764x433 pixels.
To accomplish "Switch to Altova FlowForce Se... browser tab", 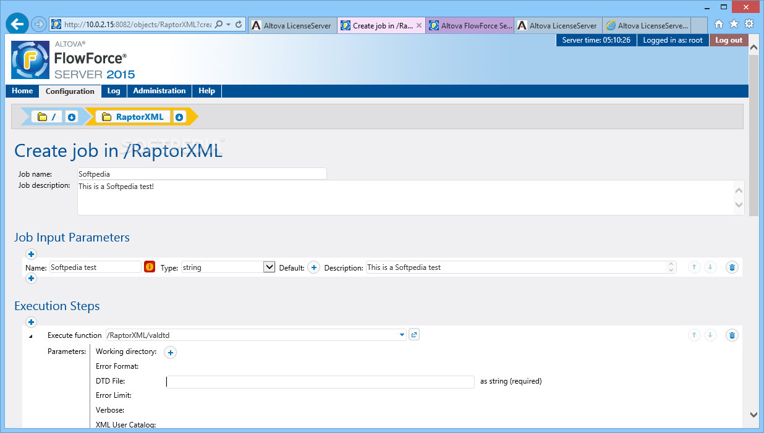I will (470, 25).
